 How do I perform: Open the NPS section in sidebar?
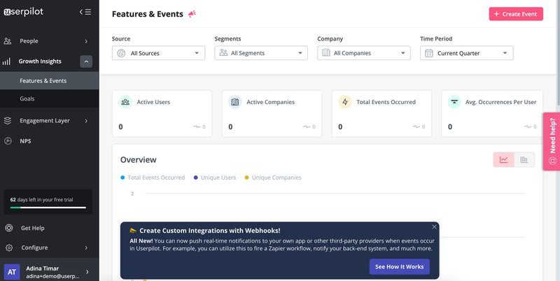coord(25,140)
